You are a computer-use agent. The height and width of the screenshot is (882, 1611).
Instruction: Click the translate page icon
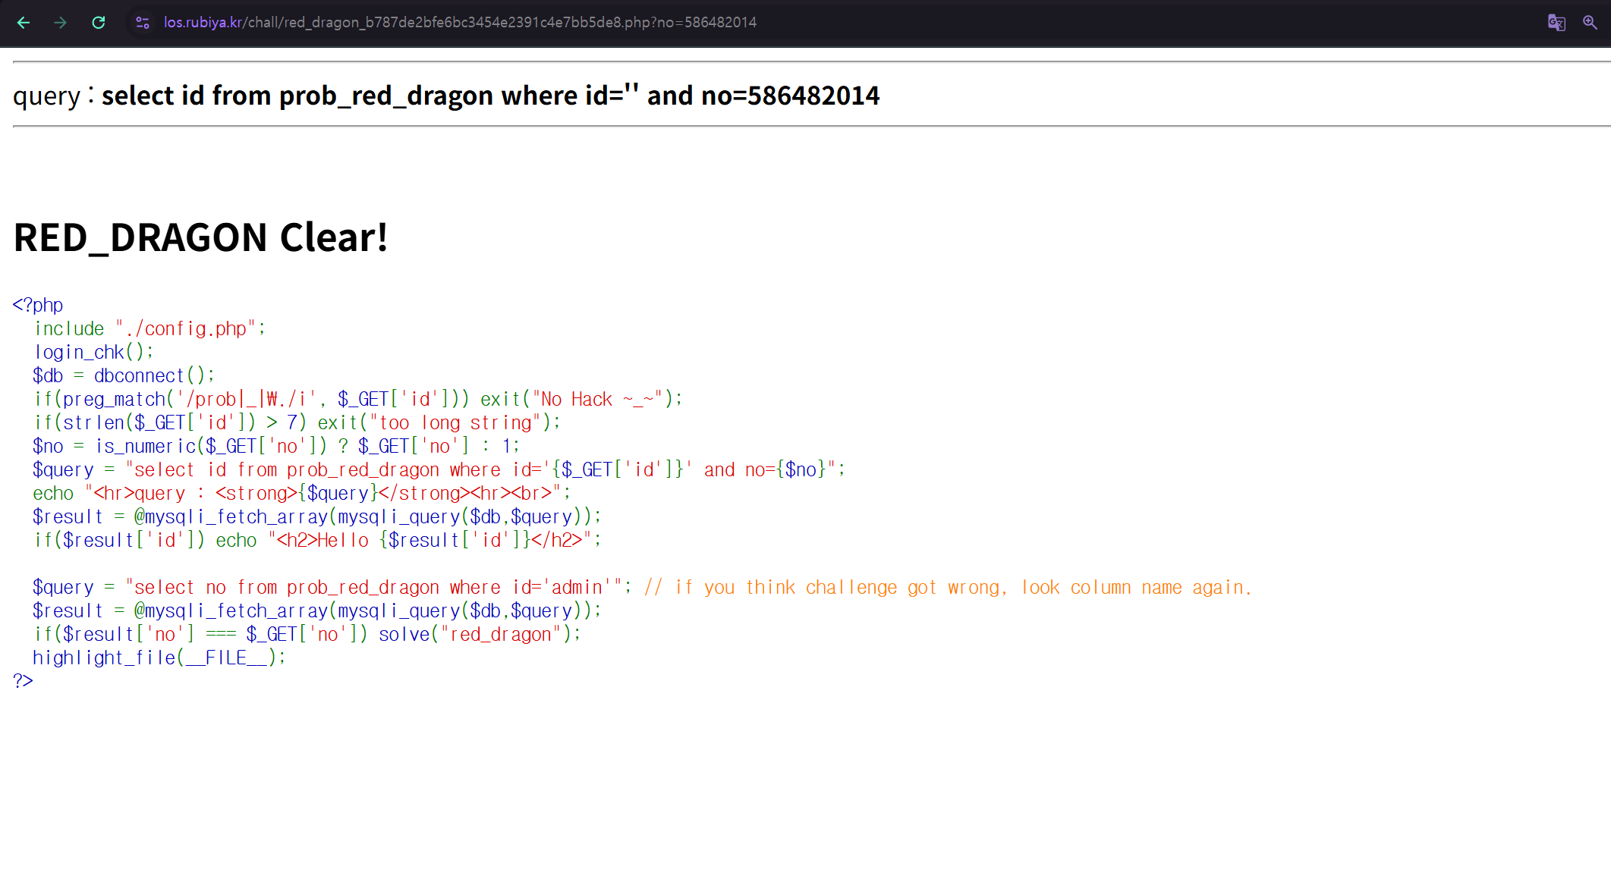coord(1556,23)
